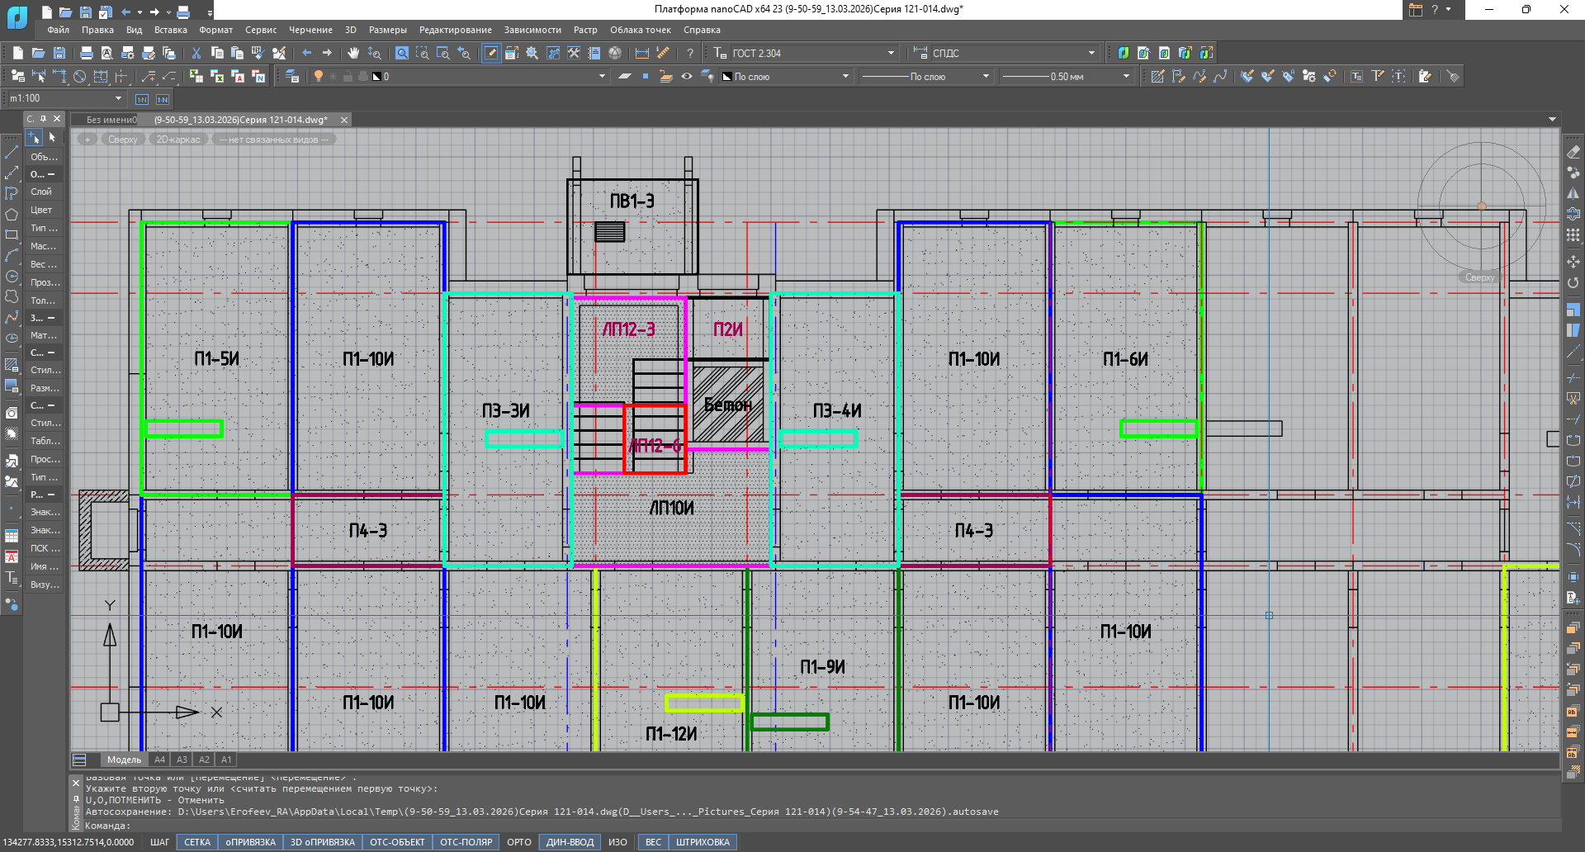Screen dimensions: 1585x852
Task: Click the Hatch edit icon
Action: pyautogui.click(x=1157, y=76)
